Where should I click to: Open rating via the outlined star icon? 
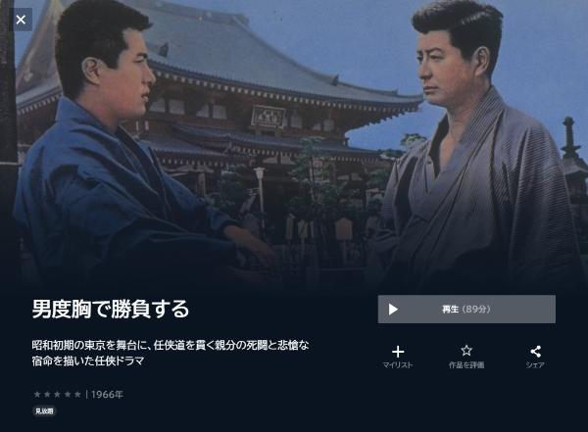point(466,351)
